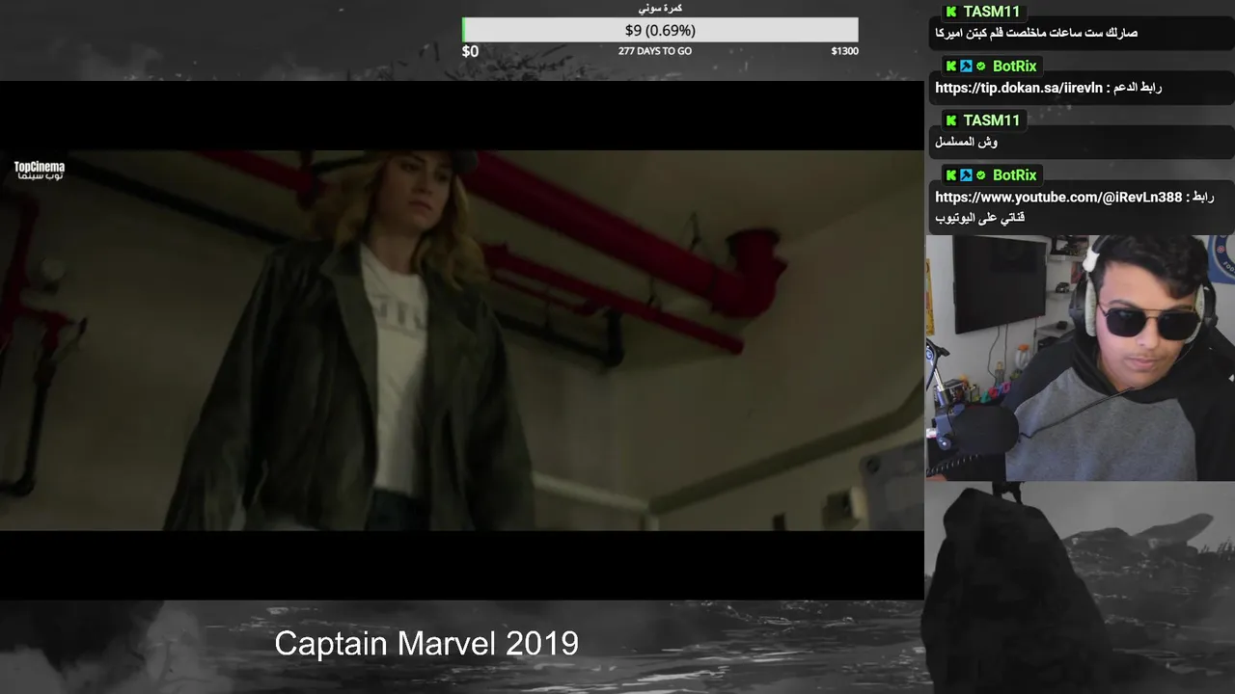The height and width of the screenshot is (694, 1235).
Task: Click the chat message 'وش المسلسل'
Action: tap(966, 142)
